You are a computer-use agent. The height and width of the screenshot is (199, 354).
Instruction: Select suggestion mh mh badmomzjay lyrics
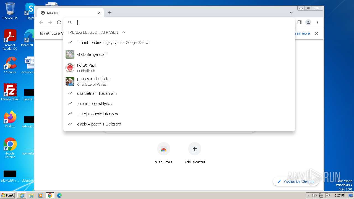(179, 43)
